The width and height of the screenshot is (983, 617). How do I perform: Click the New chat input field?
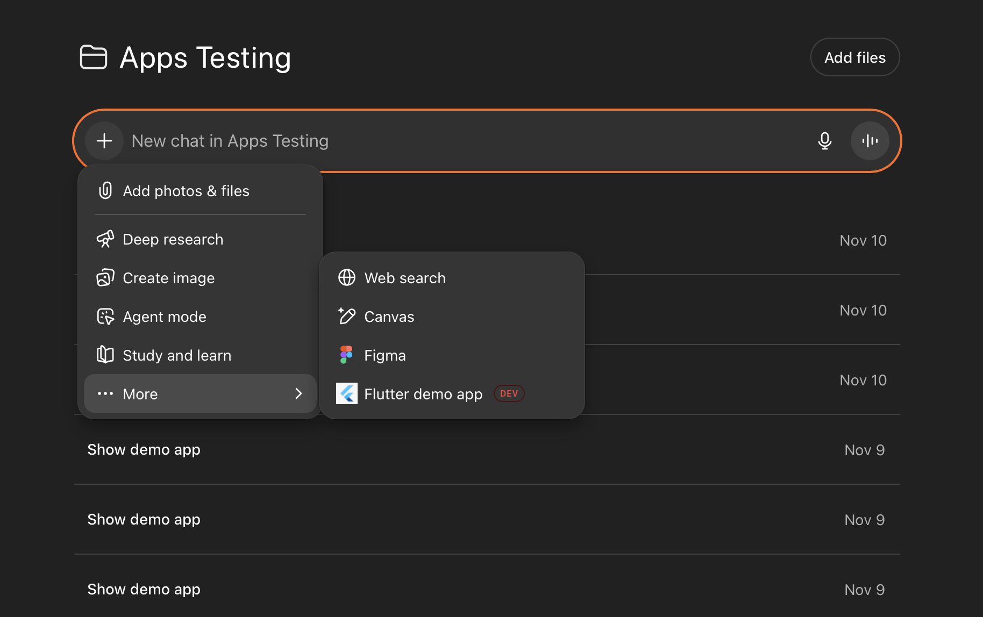pyautogui.click(x=376, y=140)
